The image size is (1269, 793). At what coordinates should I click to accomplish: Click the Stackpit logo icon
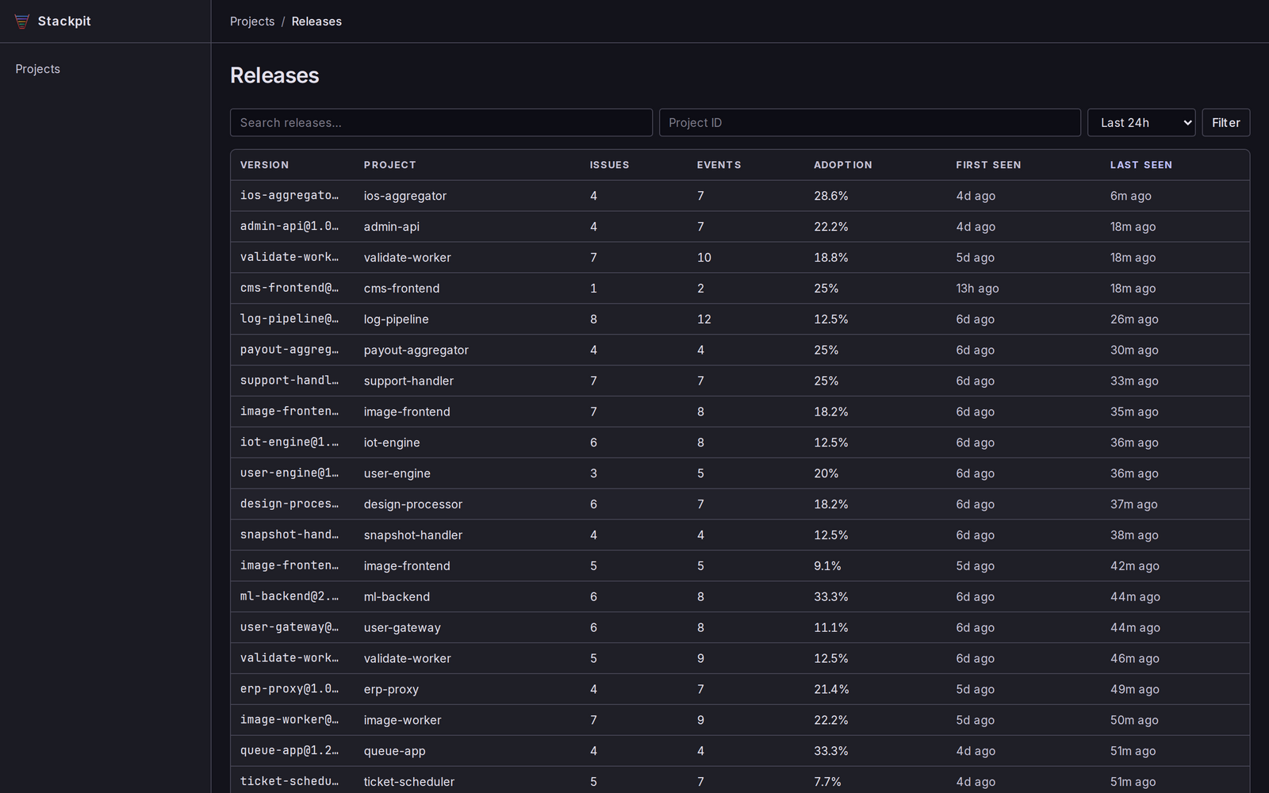[x=22, y=21]
